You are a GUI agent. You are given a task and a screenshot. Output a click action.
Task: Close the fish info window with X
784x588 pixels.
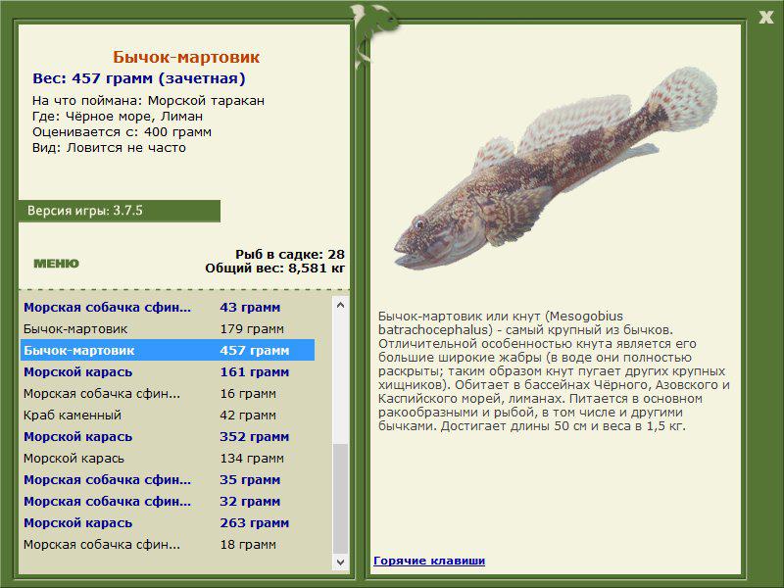[765, 18]
